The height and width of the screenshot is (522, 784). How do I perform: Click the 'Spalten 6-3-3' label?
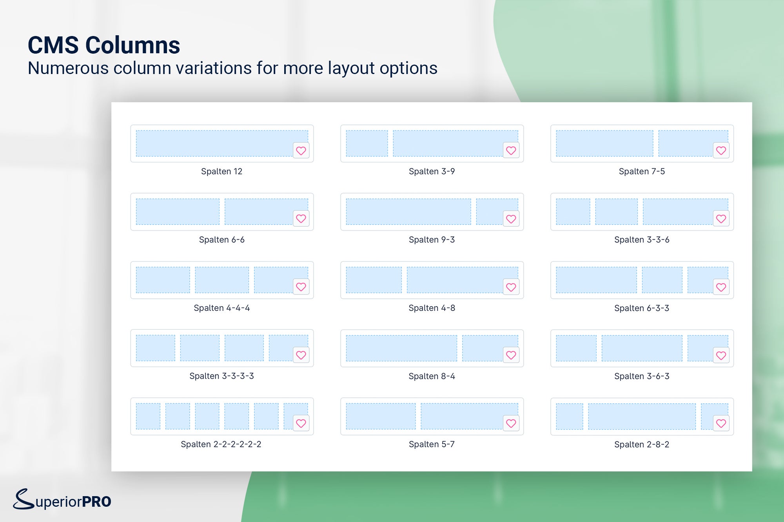[642, 308]
